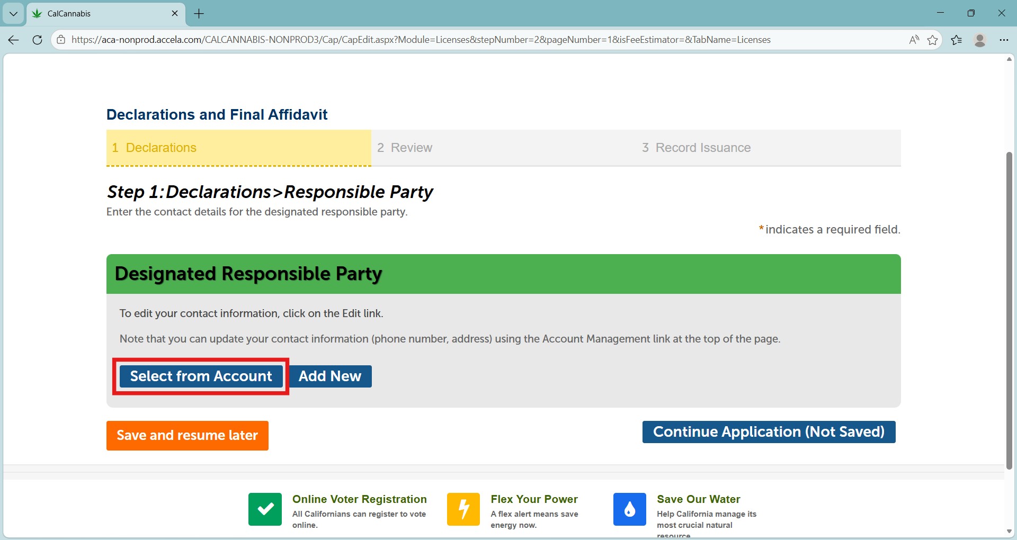Click the Read Aloud icon in the address bar

pos(914,40)
